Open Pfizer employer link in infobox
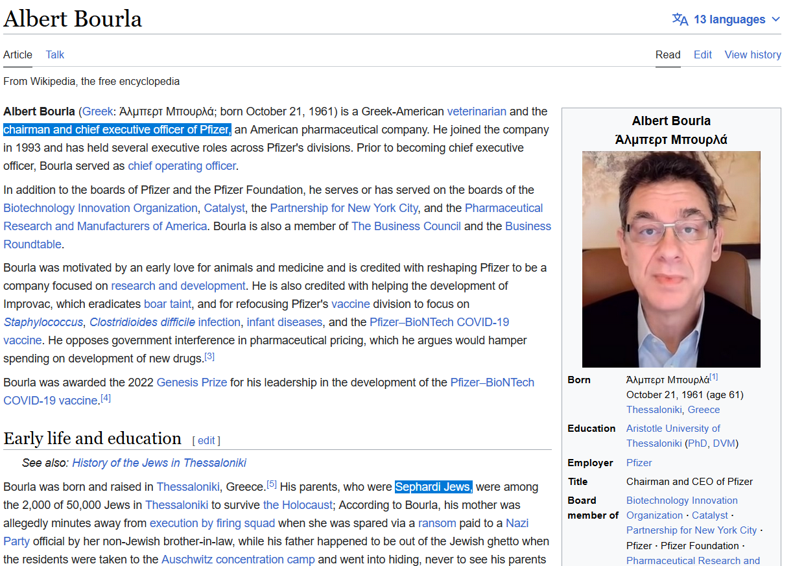Image resolution: width=793 pixels, height=566 pixels. pyautogui.click(x=639, y=463)
